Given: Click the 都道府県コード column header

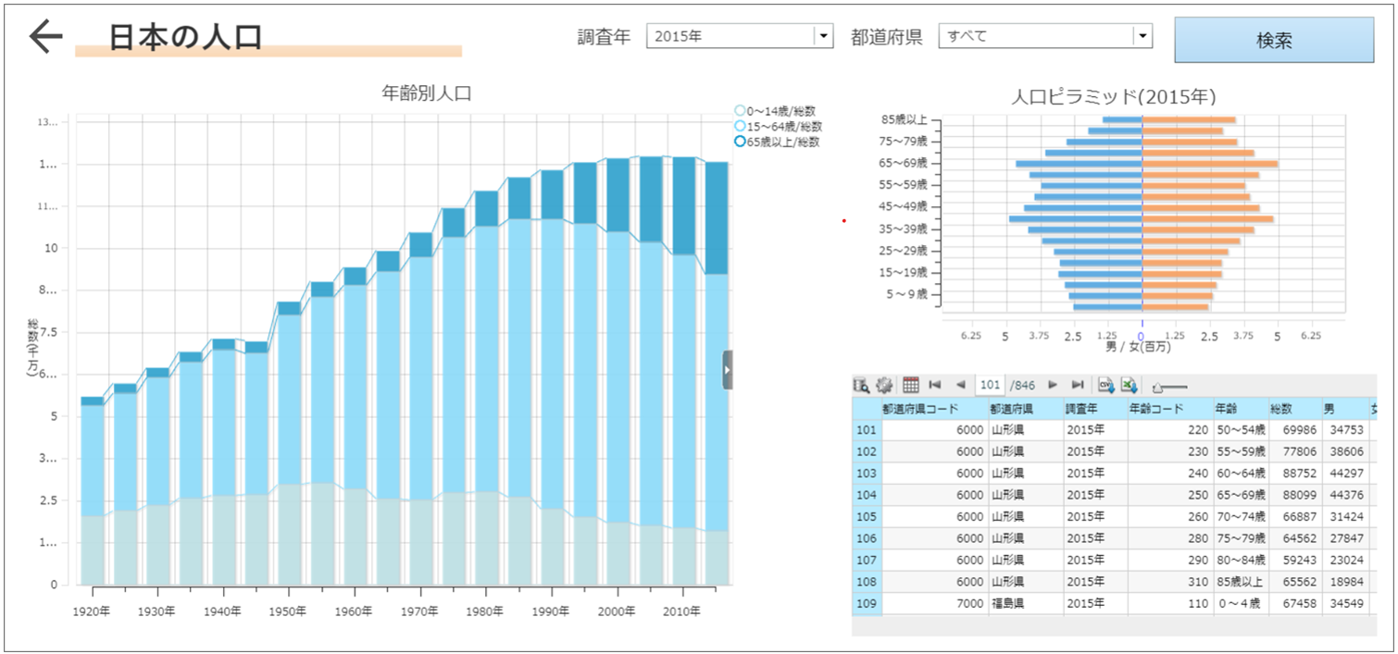Looking at the screenshot, I should pyautogui.click(x=919, y=409).
